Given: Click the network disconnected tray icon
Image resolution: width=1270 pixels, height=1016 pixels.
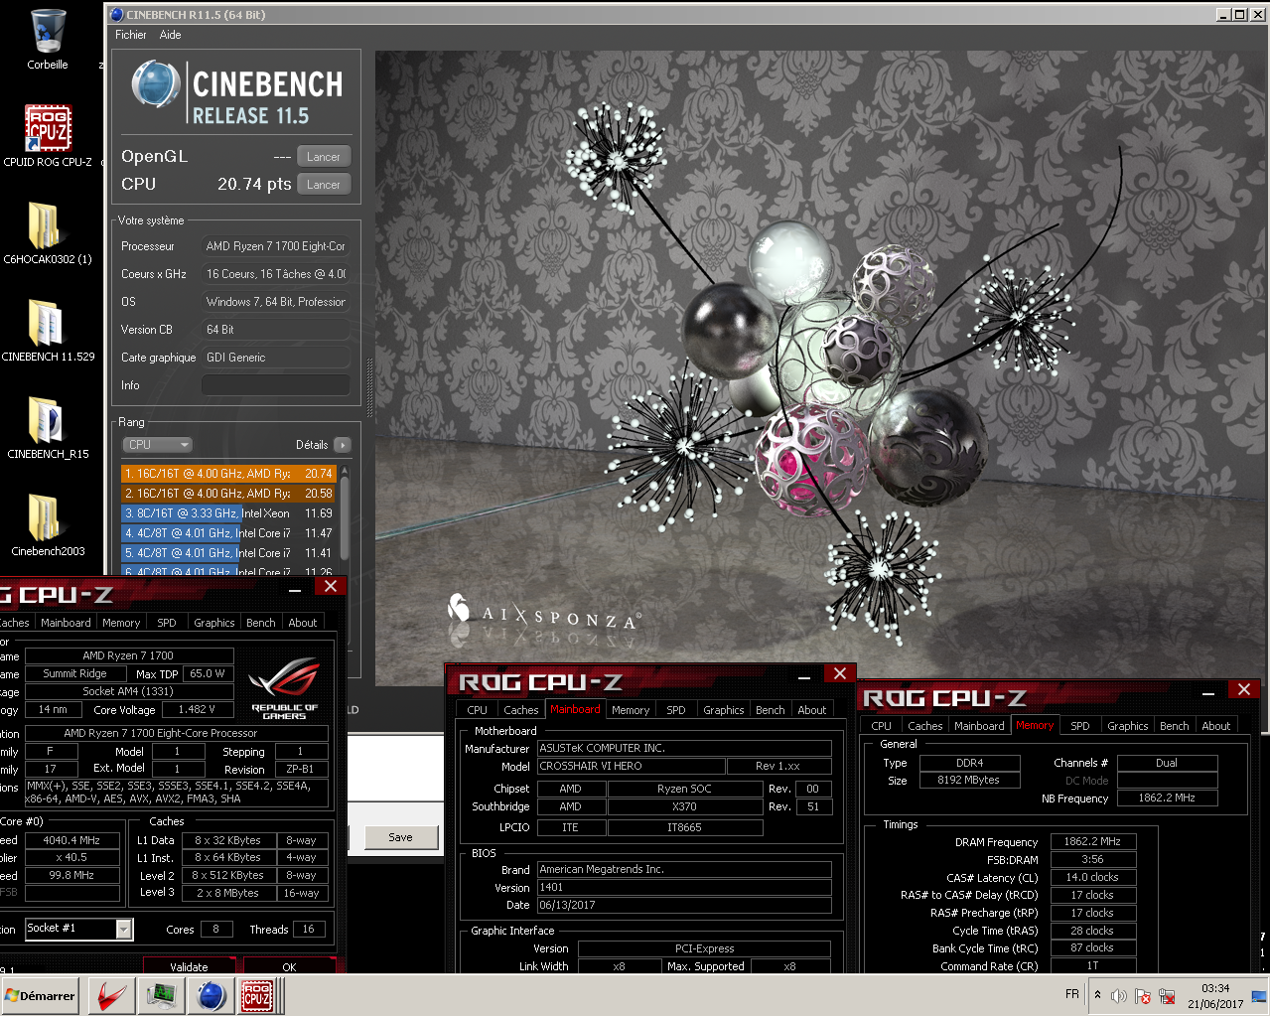Looking at the screenshot, I should pos(1167,995).
